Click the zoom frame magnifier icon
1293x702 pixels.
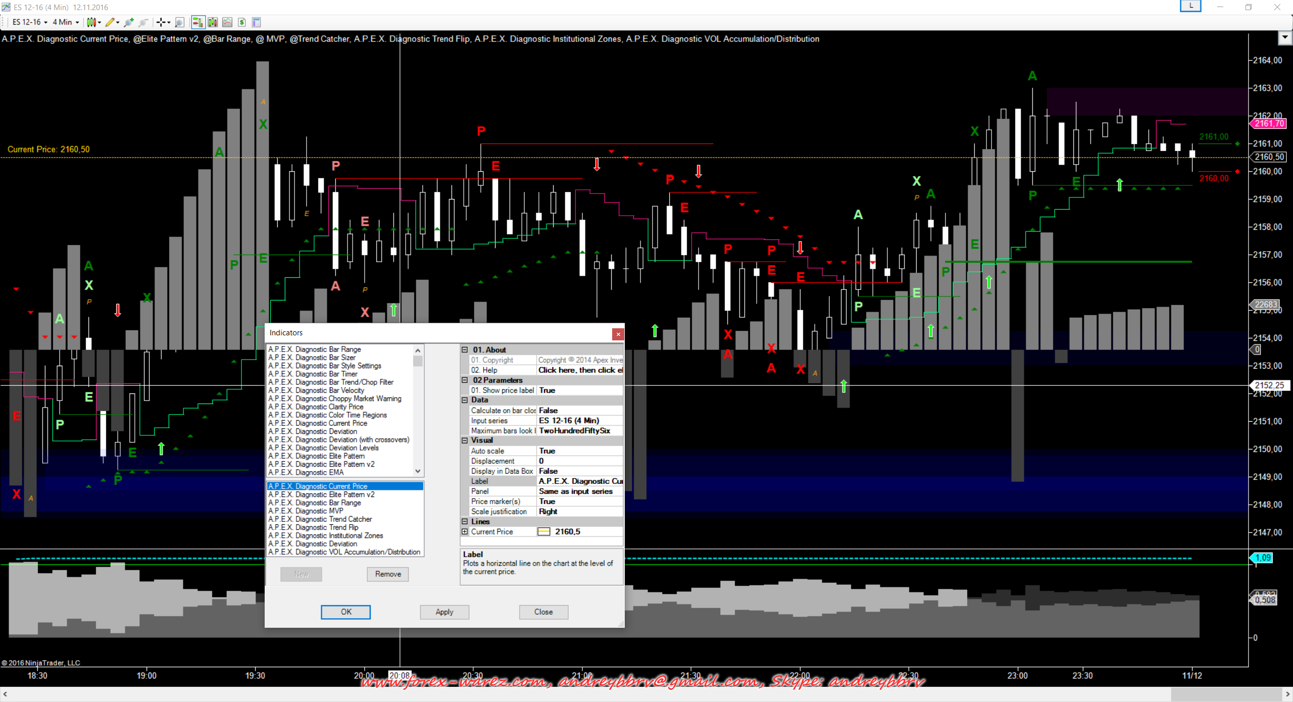click(179, 22)
